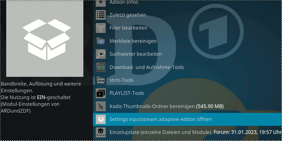
Task: Click the Download- und Aufnahme-Tools folder icon
Action: click(101, 67)
